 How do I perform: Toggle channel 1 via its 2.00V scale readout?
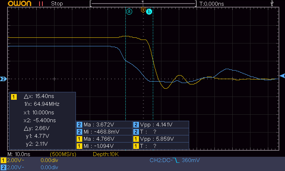pyautogui.click(x=14, y=161)
